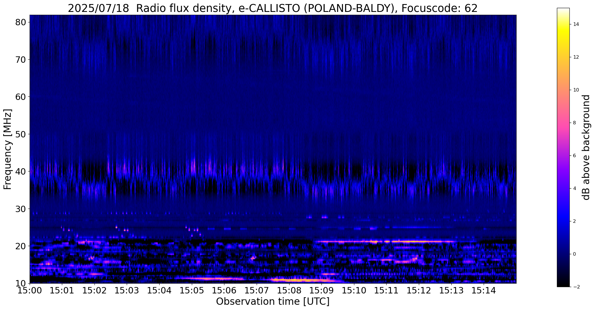
Task: Click the 15:01 time tick label
Action: [62, 290]
